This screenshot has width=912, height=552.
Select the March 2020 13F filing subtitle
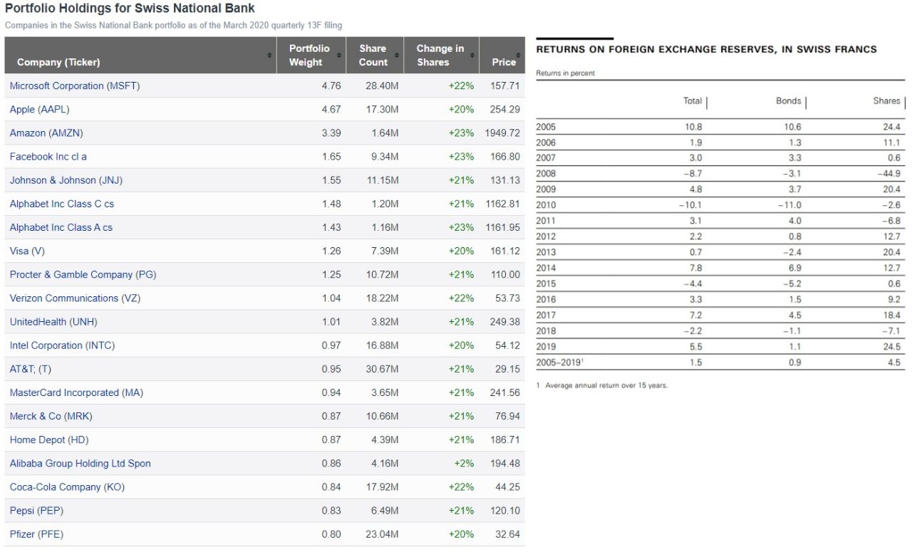tap(173, 25)
